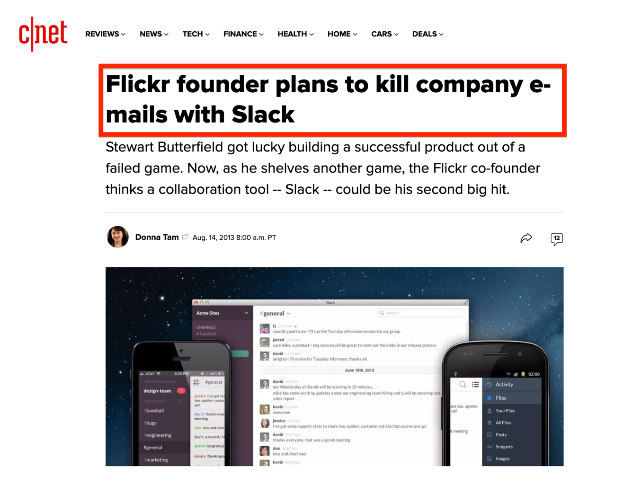
Task: Click Donna Tam's author avatar
Action: 118,237
